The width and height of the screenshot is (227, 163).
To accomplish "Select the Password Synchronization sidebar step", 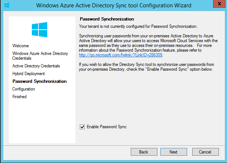I will pos(40,81).
